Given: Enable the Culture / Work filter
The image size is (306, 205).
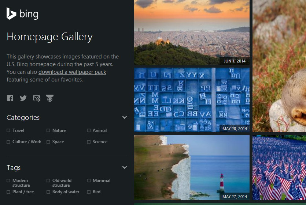Looking at the screenshot, I should pos(8,142).
